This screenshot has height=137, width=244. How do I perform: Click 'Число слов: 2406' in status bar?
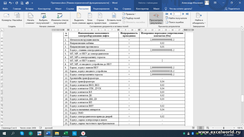coord(28,128)
